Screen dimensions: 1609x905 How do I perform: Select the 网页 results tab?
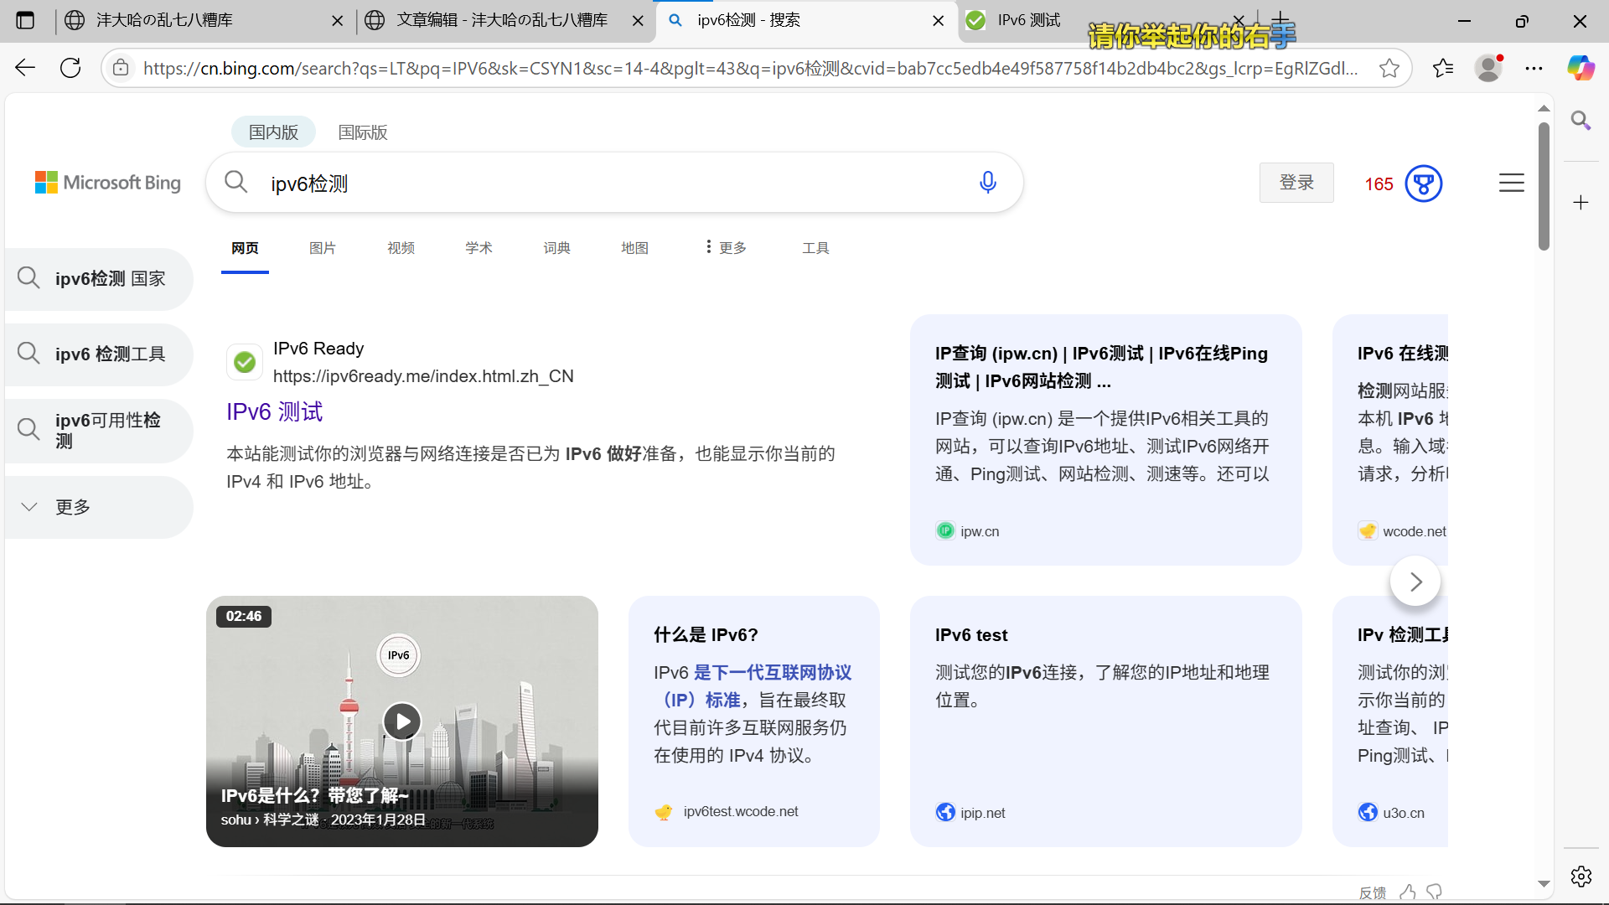coord(245,248)
